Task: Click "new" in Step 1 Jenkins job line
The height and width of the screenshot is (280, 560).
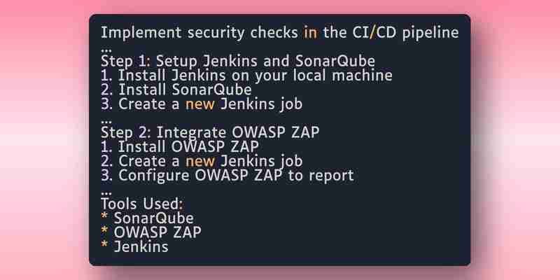Action: pyautogui.click(x=200, y=105)
